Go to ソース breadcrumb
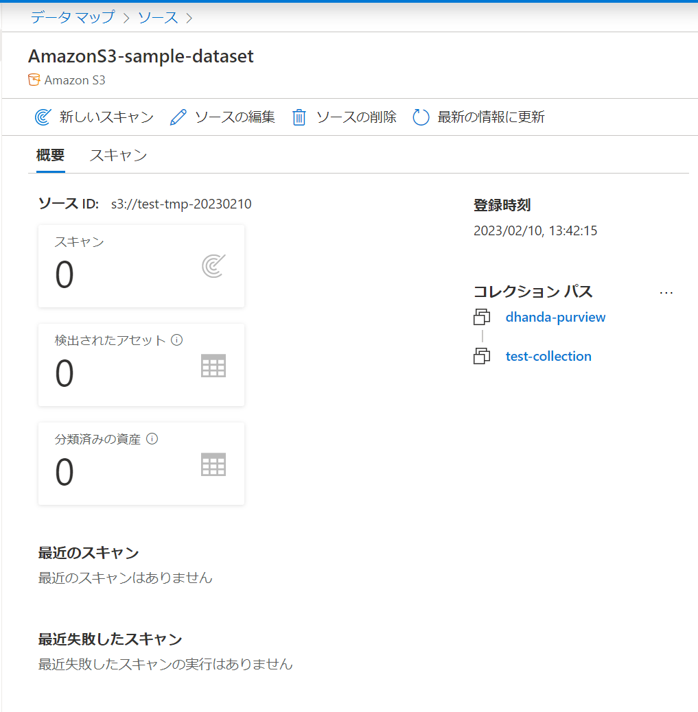Image resolution: width=698 pixels, height=712 pixels. pos(158,17)
